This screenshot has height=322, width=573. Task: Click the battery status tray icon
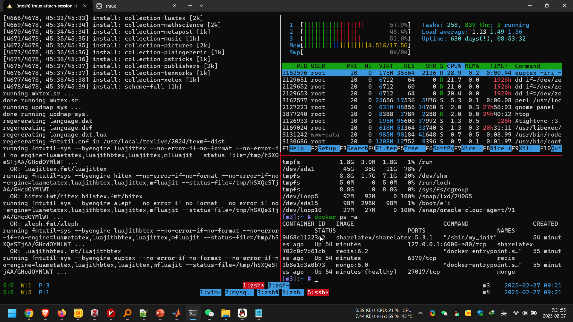coord(534,313)
